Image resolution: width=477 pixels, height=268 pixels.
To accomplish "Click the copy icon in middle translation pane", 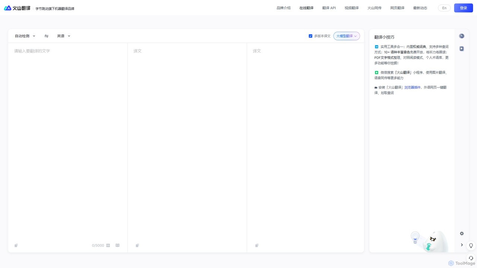I will click(137, 245).
